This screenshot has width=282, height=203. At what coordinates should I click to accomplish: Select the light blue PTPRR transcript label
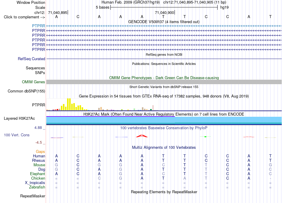tap(39, 26)
